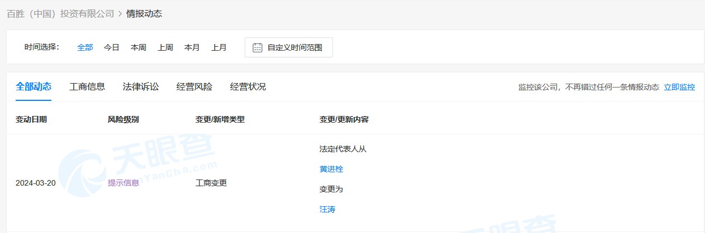705x233 pixels.
Task: Click 时间选择 label
Action: [x=42, y=47]
